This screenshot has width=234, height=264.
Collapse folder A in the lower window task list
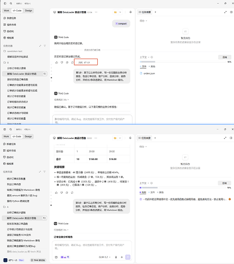click(6, 207)
